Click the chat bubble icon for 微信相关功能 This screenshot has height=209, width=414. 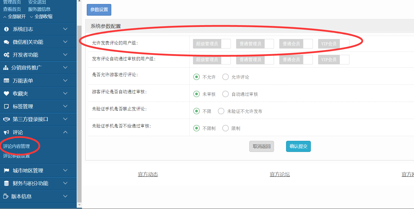pos(7,42)
